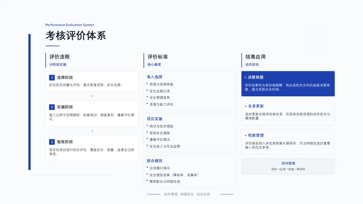The height and width of the screenshot is (204, 363).
Task: Click the bullet 资质与资格审查
Action: (161, 84)
